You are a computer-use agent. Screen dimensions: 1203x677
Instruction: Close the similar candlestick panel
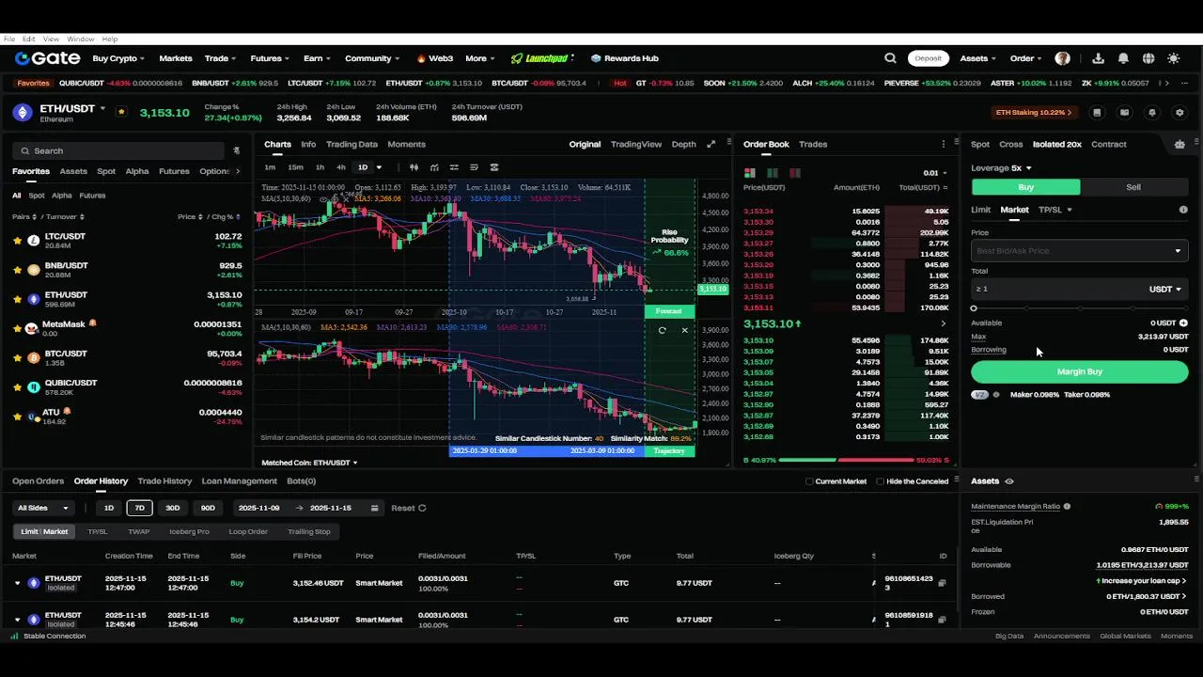(x=684, y=330)
